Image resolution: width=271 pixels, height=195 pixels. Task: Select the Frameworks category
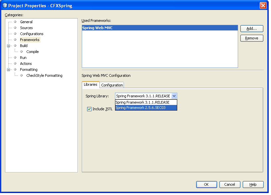click(x=30, y=40)
